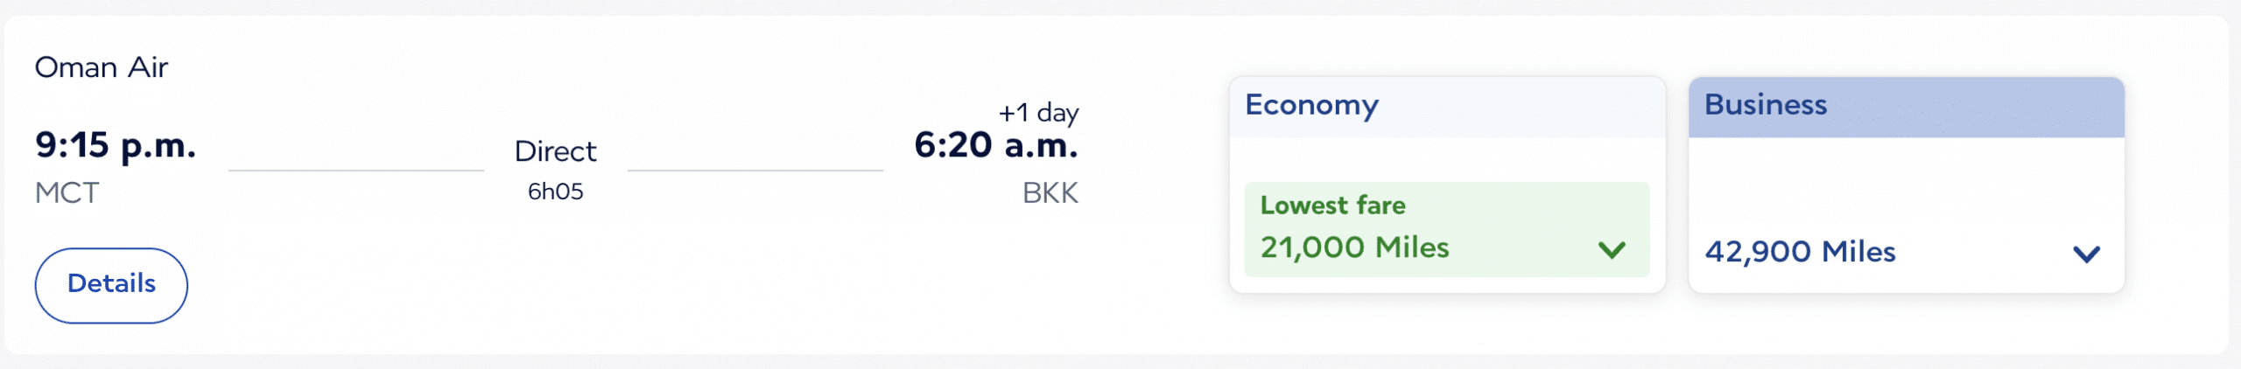2241x369 pixels.
Task: Click the route line before arrival time
Action: (x=755, y=171)
